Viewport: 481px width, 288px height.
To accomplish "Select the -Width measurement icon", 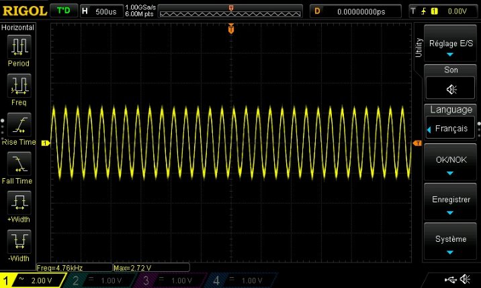I will 19,241.
